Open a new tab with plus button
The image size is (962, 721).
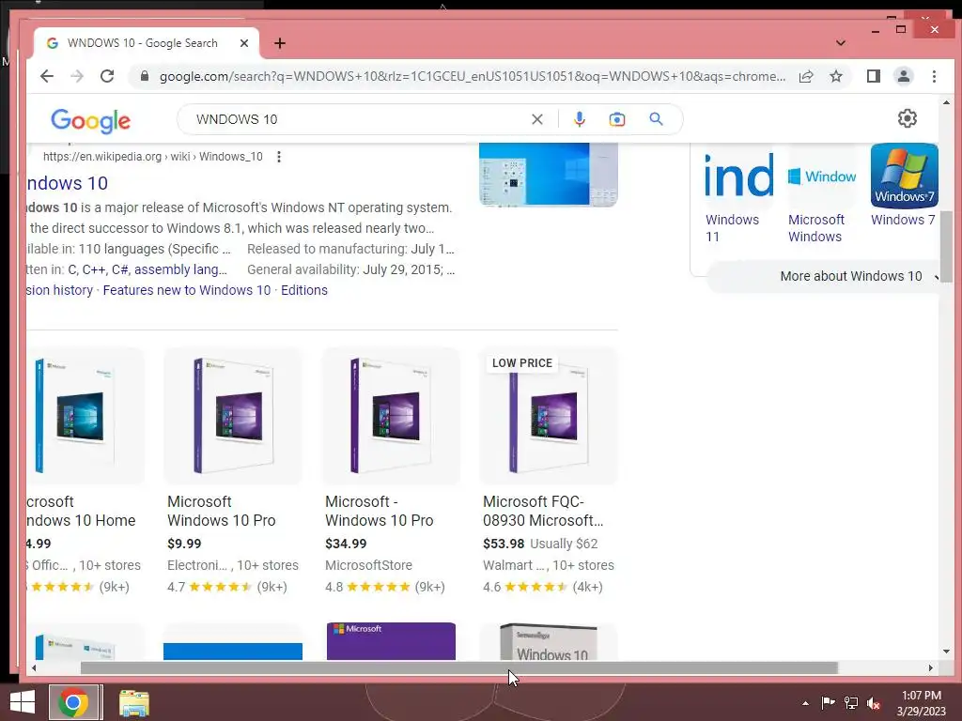(280, 43)
